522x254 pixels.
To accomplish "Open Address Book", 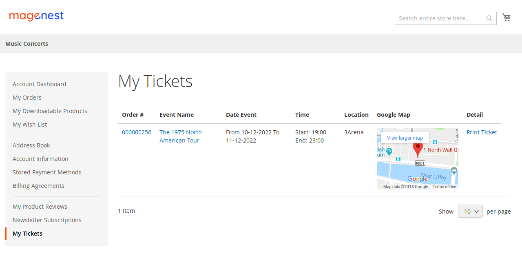I will [x=31, y=145].
